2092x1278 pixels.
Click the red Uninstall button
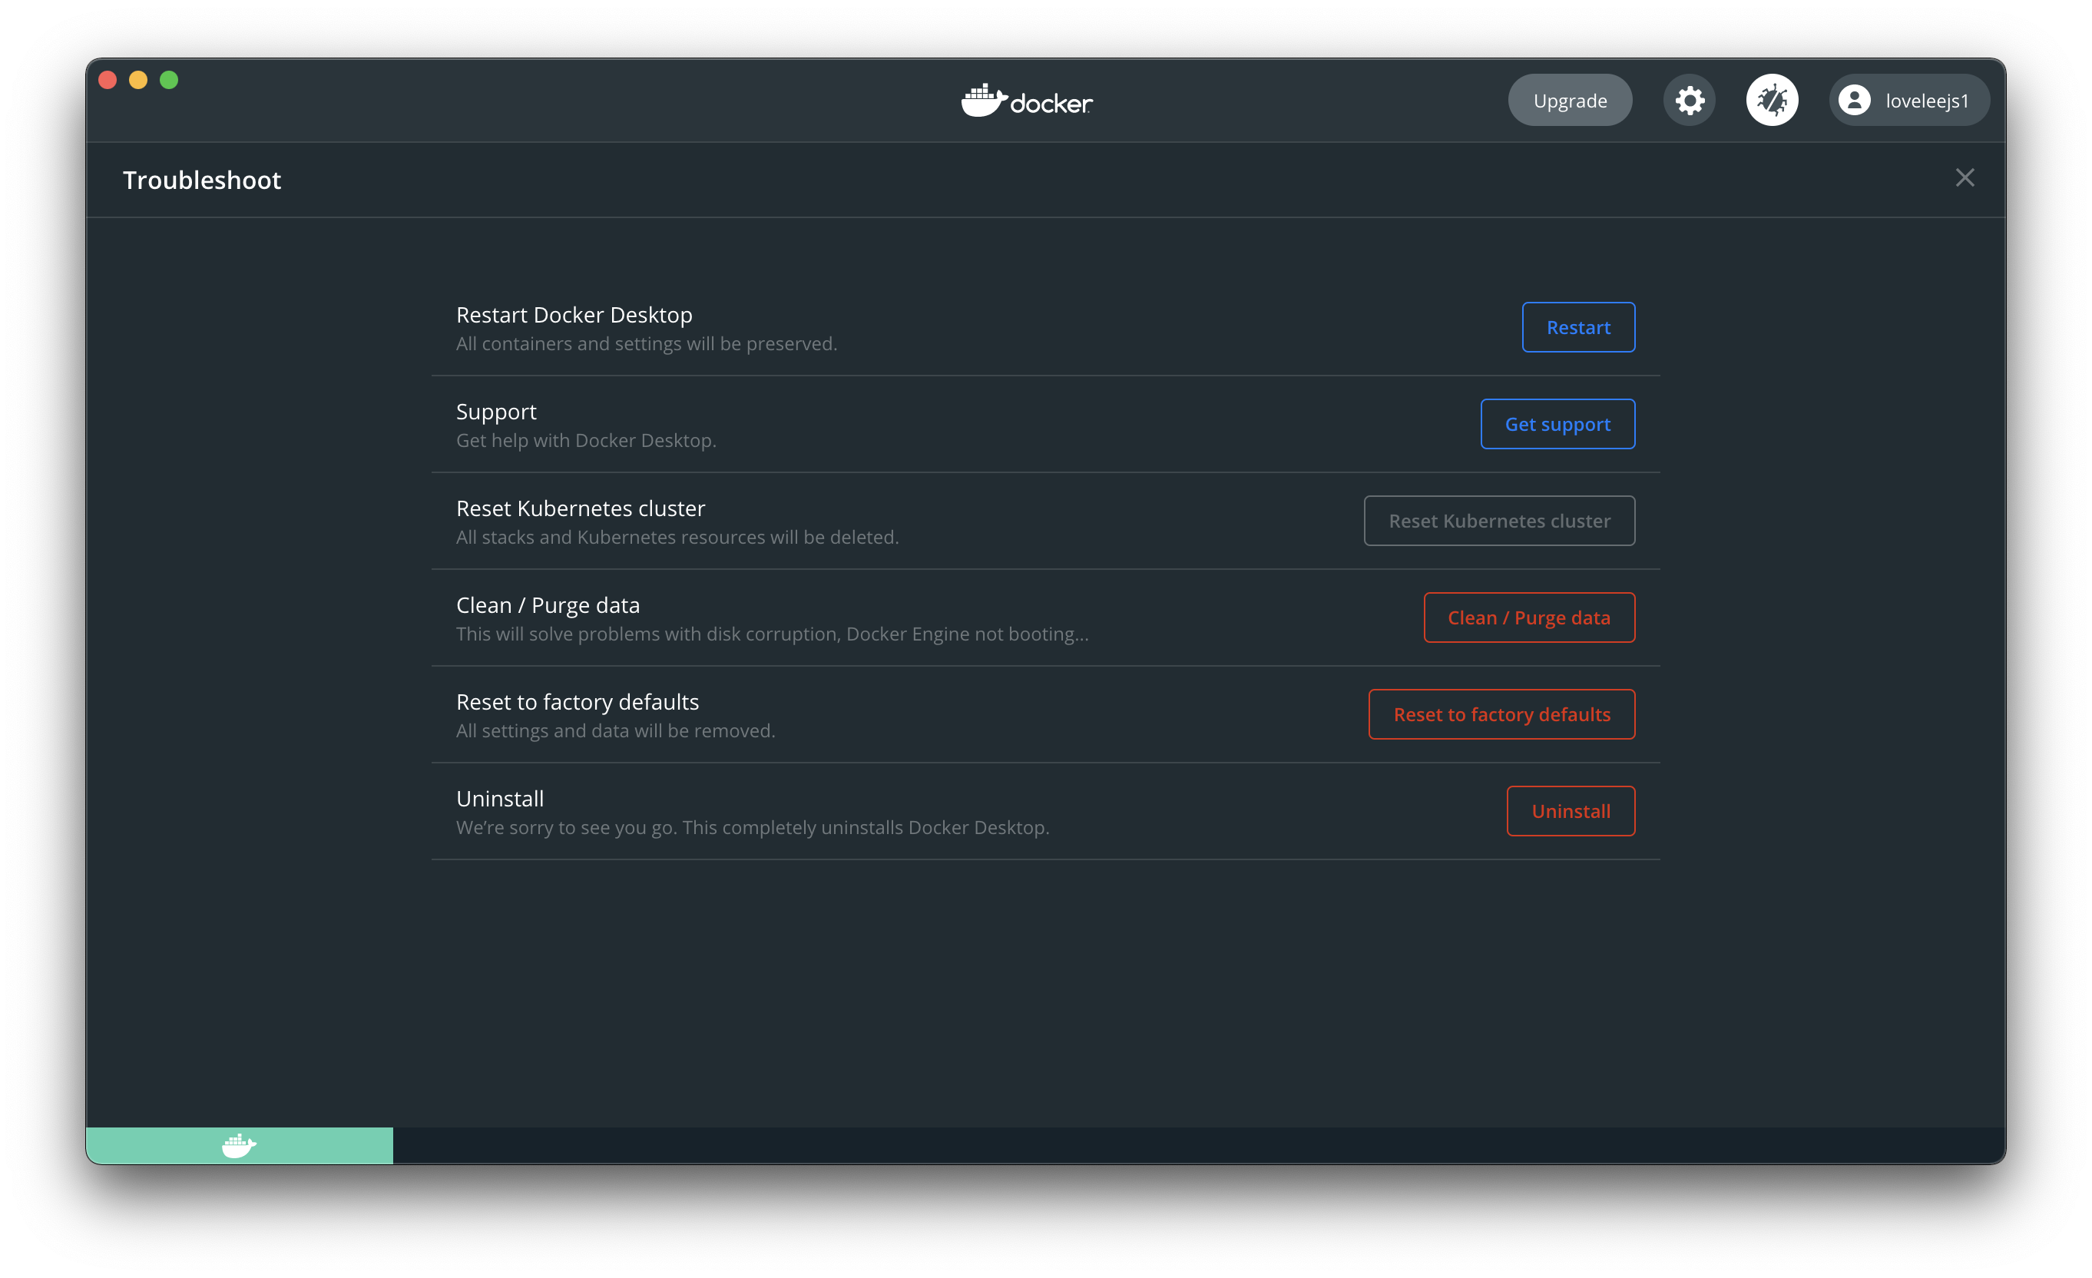click(1570, 811)
